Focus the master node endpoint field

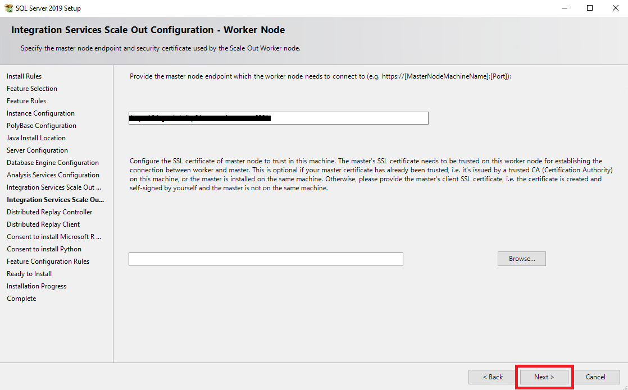(x=279, y=118)
